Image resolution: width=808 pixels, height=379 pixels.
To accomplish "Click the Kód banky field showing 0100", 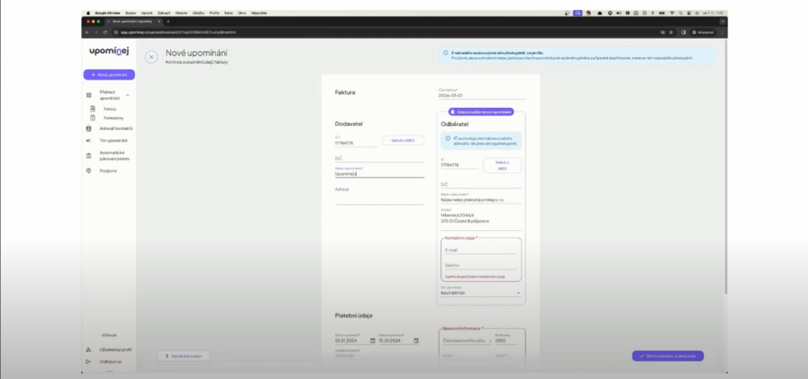I will pos(507,339).
